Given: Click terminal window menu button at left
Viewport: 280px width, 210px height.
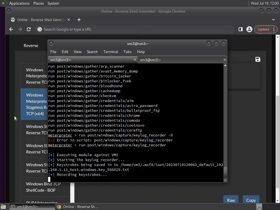Looking at the screenshot, I should point(51,43).
